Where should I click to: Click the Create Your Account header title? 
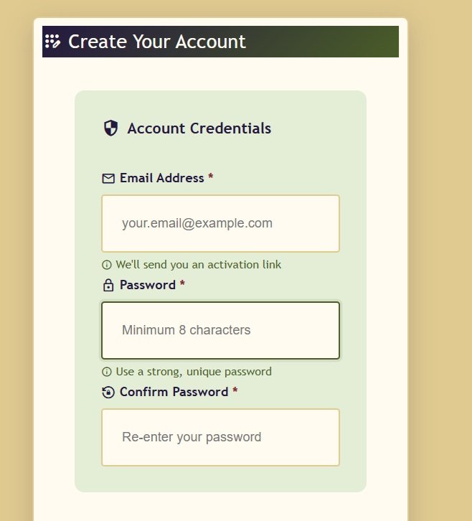coord(156,42)
